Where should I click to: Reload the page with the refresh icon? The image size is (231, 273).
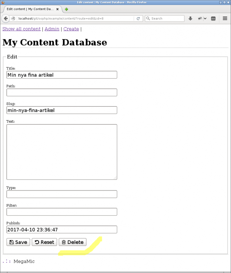pyautogui.click(x=138, y=18)
